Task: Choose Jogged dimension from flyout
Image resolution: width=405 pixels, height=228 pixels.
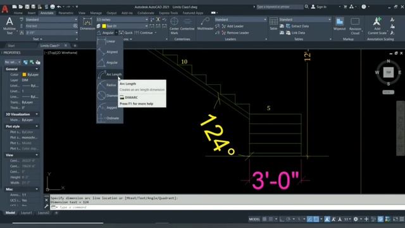Action: pos(109,108)
